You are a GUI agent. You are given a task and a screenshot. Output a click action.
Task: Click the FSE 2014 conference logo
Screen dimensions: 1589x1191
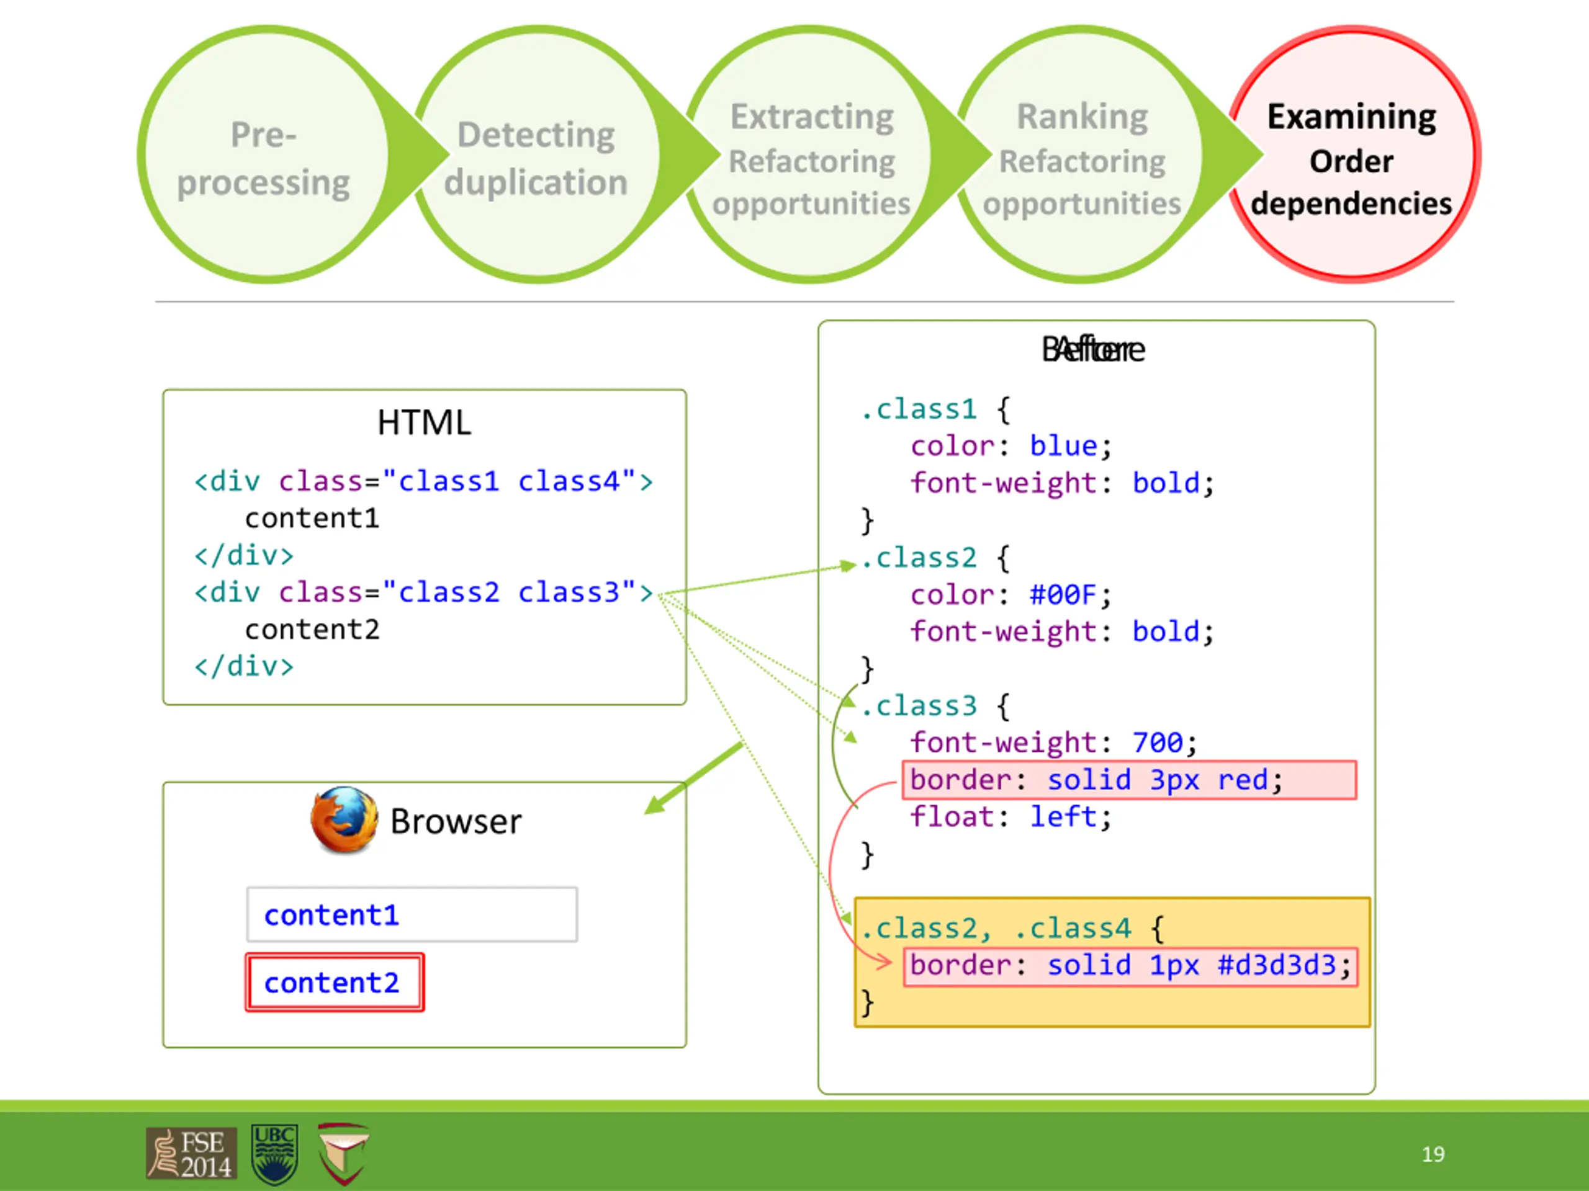point(191,1154)
